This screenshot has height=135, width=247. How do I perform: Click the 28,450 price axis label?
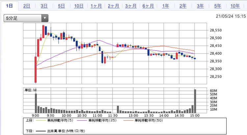(216, 46)
